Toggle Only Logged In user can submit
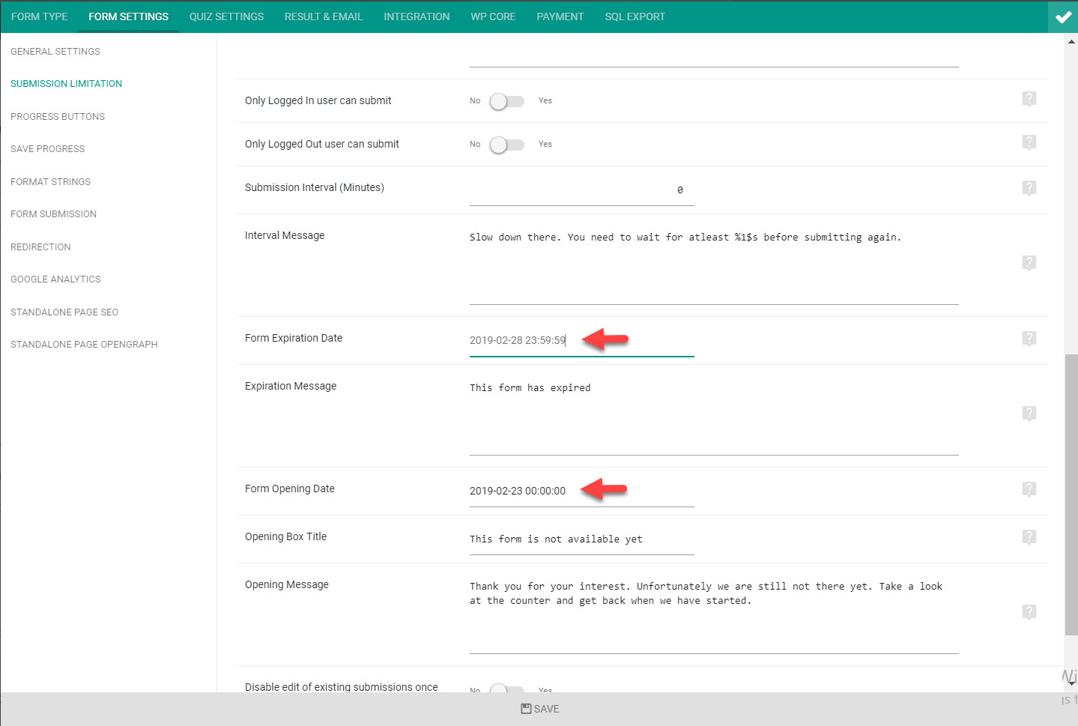The height and width of the screenshot is (726, 1078). click(x=507, y=101)
